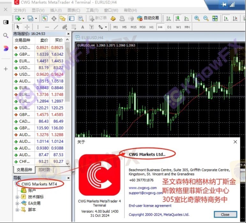Switch to the H1 timeframe
Image resolution: width=246 pixels, height=223 pixels.
pyautogui.click(x=151, y=27)
